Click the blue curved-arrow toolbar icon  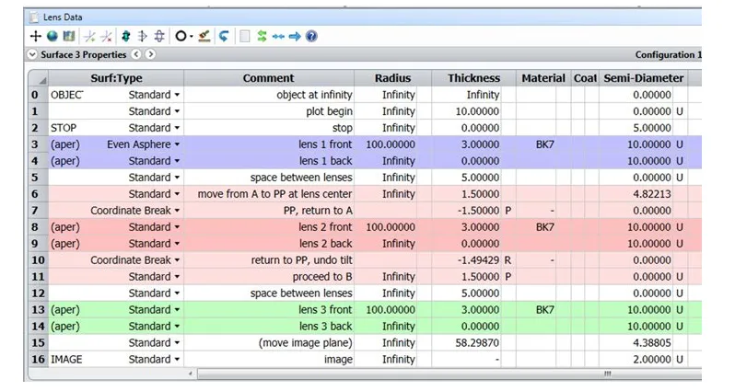pos(224,36)
